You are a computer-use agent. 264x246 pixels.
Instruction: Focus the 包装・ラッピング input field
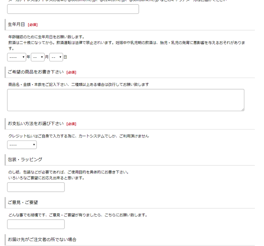(36, 187)
